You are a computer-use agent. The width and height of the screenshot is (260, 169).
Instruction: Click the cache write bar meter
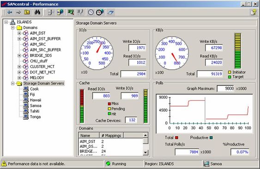tap(145, 106)
